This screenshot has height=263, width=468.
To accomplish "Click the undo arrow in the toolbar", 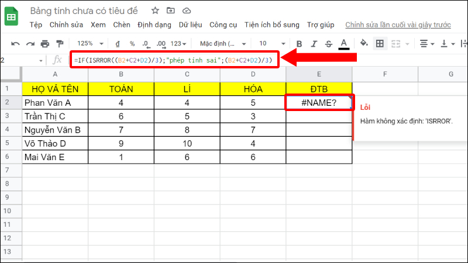I will click(x=15, y=44).
